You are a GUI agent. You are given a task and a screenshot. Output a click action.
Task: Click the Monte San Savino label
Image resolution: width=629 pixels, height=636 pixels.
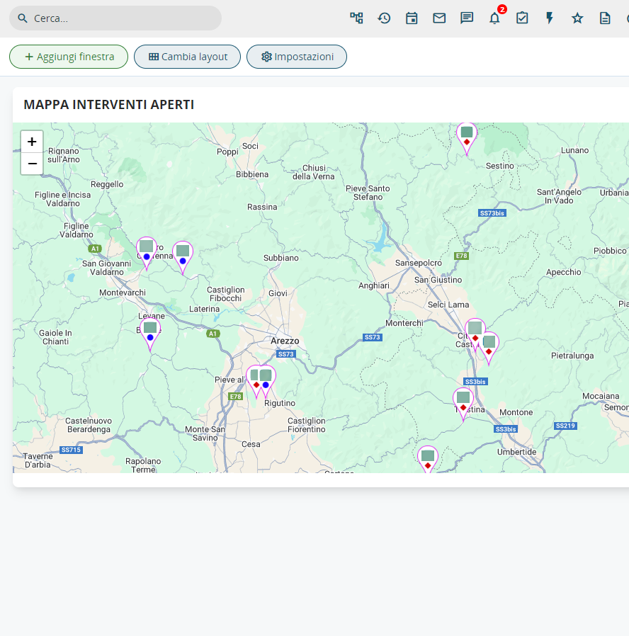[205, 433]
